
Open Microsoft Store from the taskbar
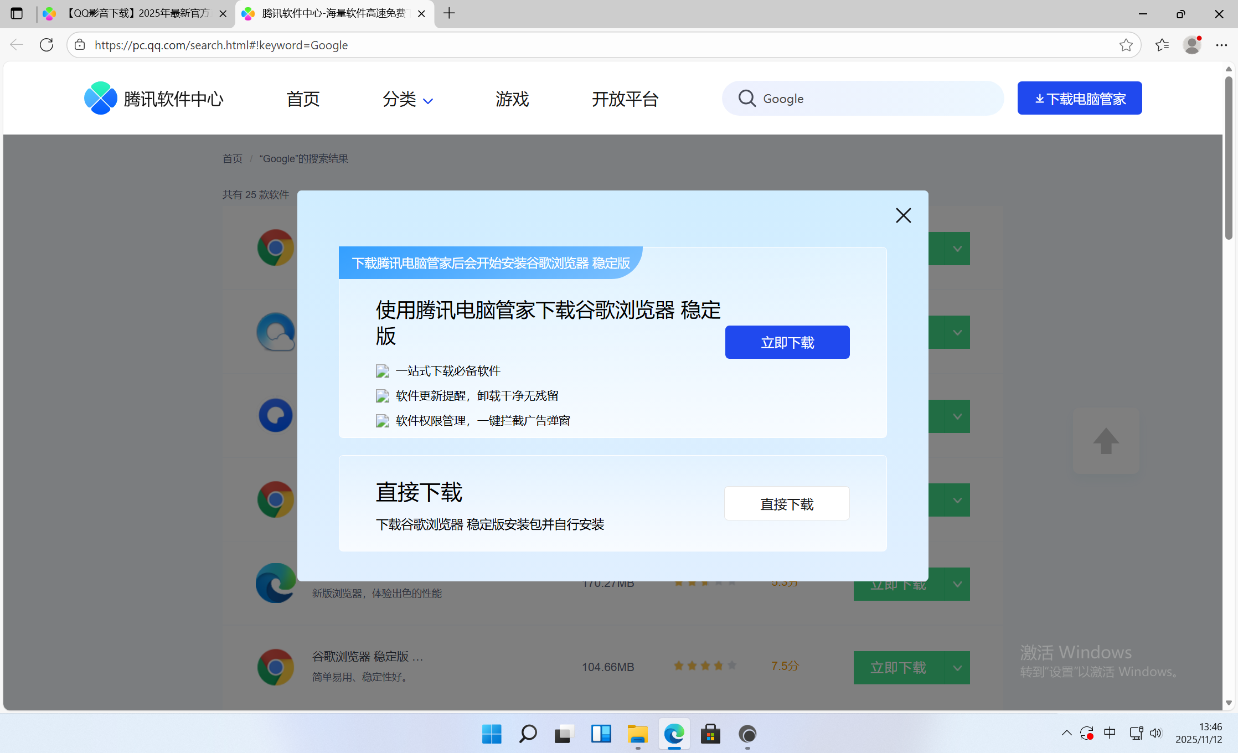point(710,734)
